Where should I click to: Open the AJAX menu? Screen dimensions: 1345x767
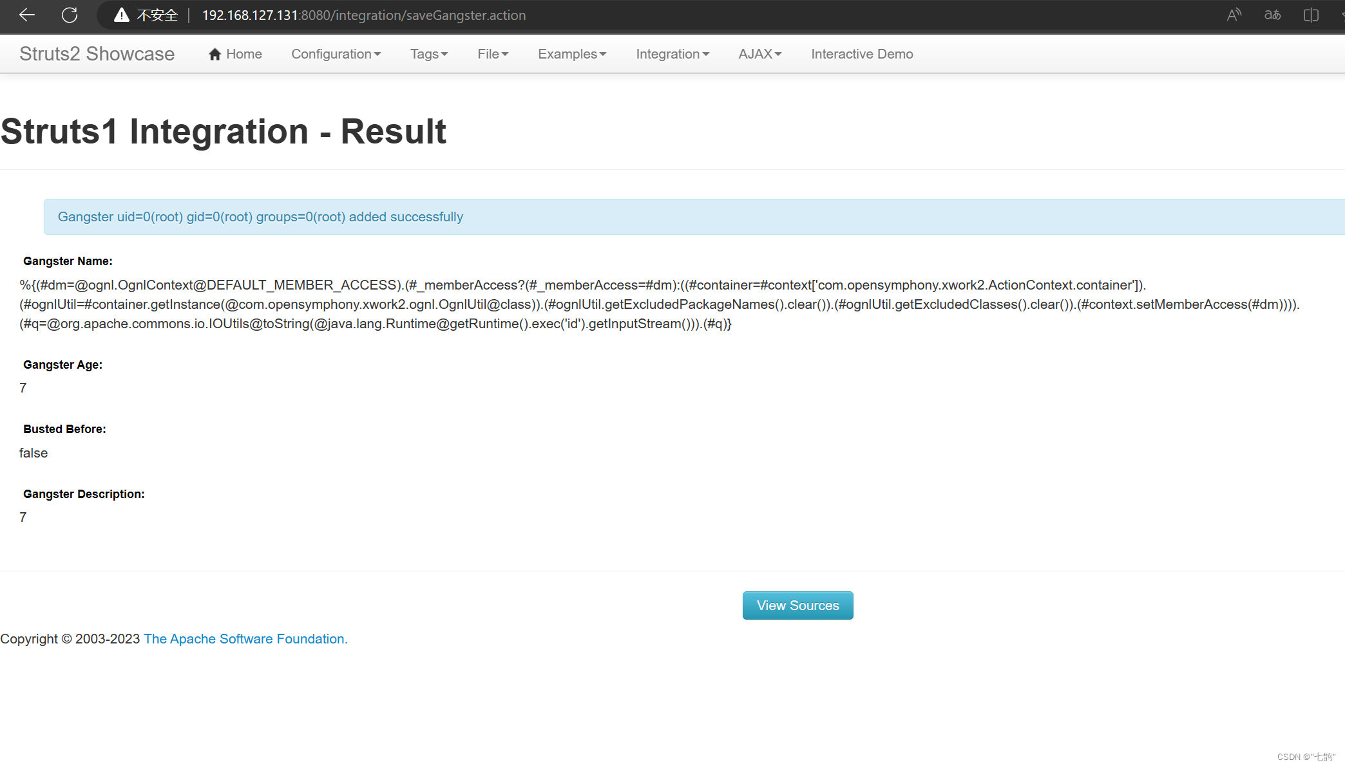(x=759, y=54)
